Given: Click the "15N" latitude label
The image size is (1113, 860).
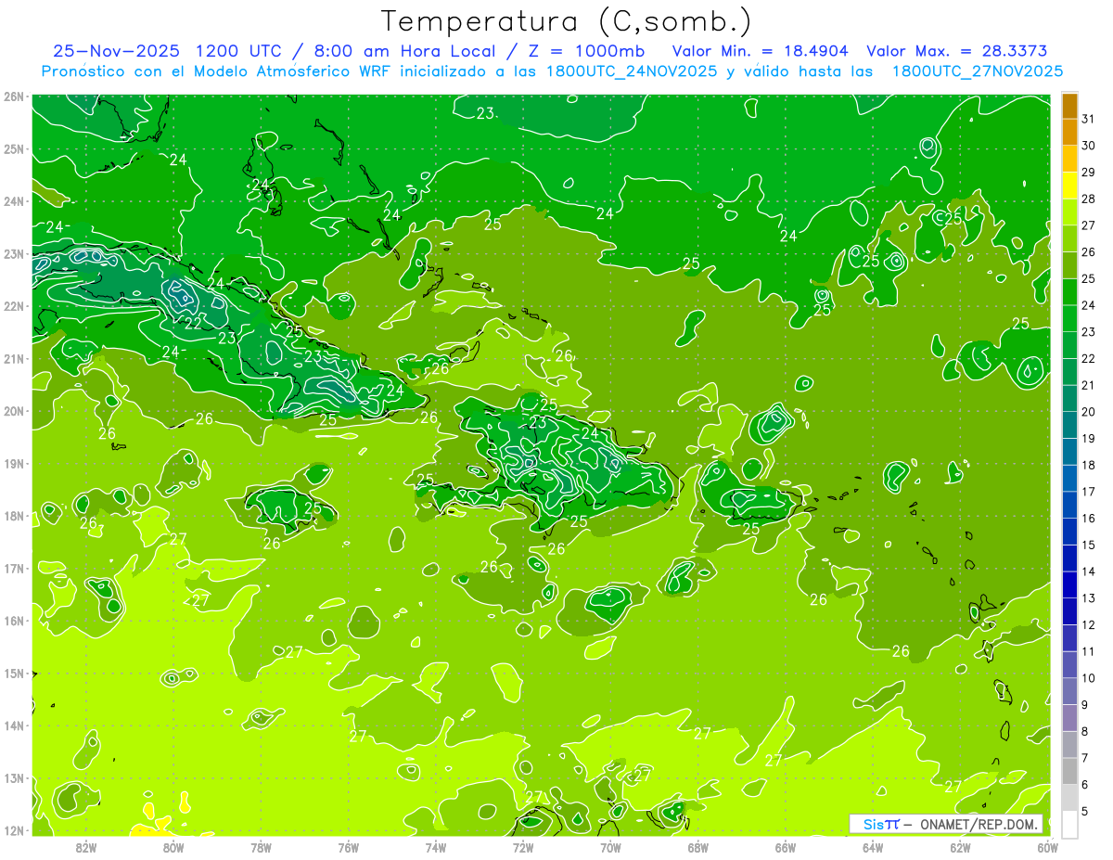Looking at the screenshot, I should [14, 674].
